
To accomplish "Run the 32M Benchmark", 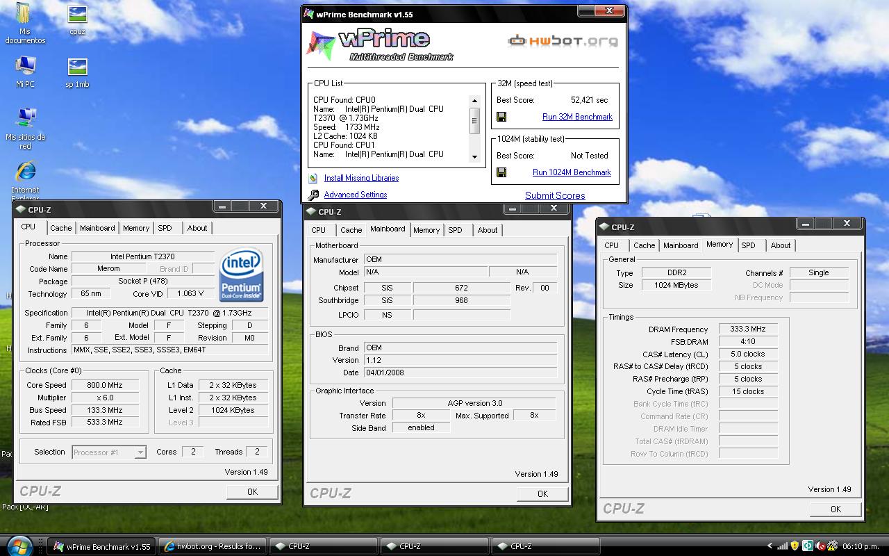I will (x=577, y=117).
